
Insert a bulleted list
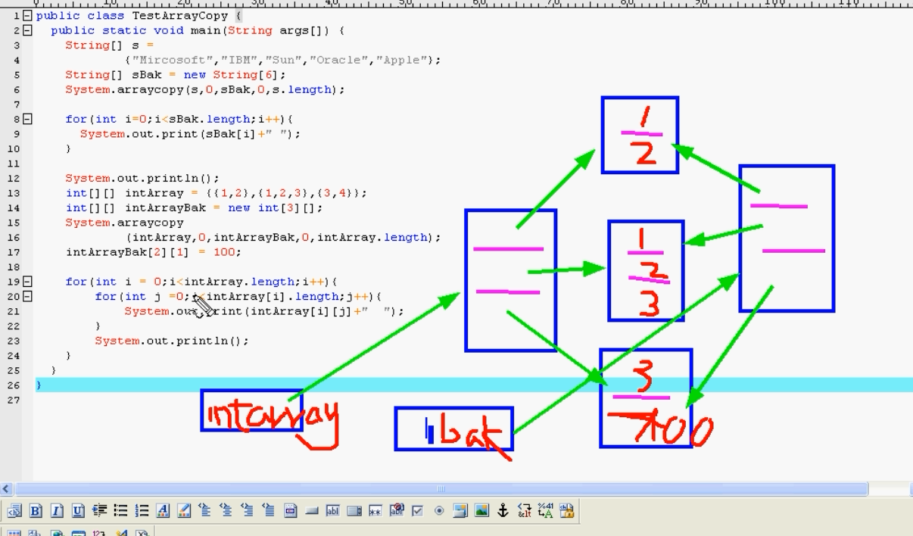(x=120, y=511)
